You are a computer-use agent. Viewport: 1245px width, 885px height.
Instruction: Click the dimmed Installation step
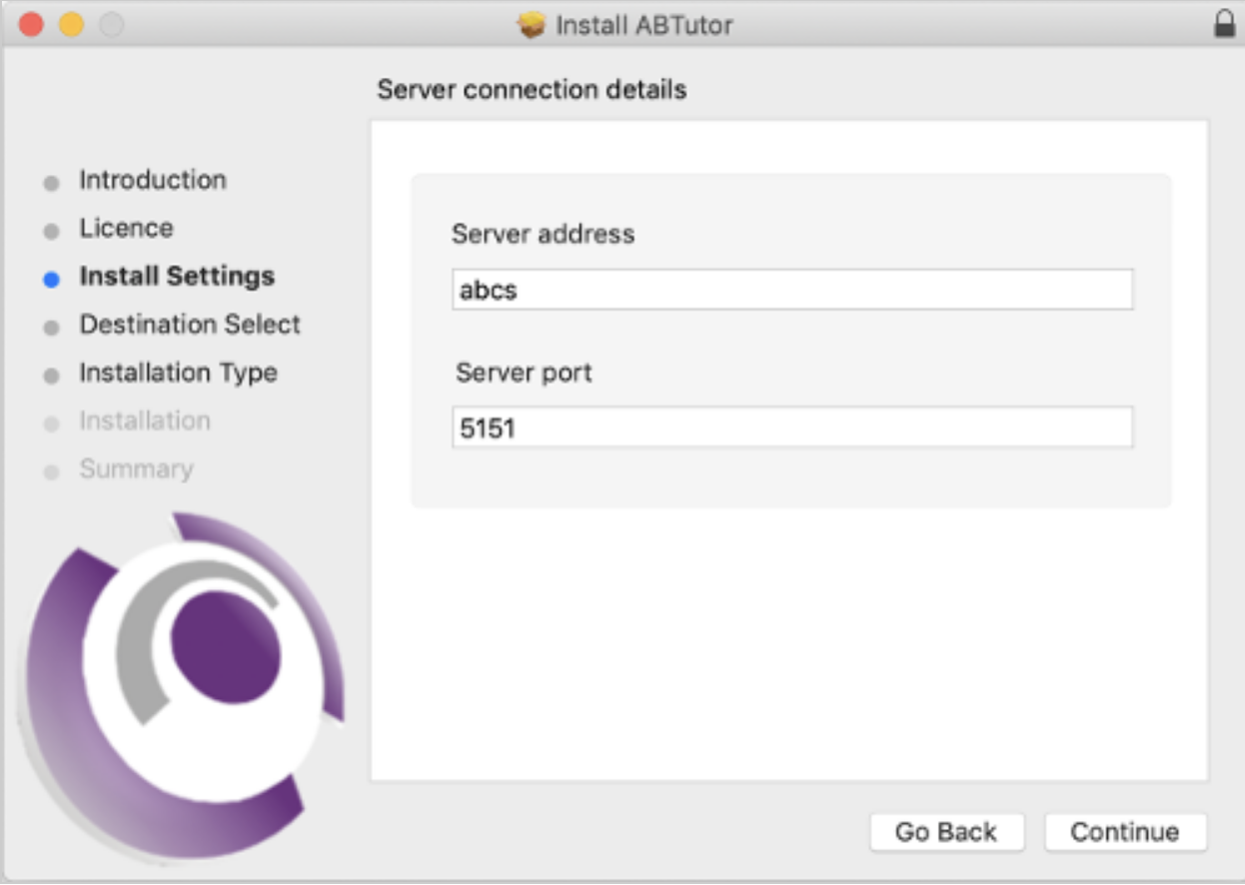point(145,421)
